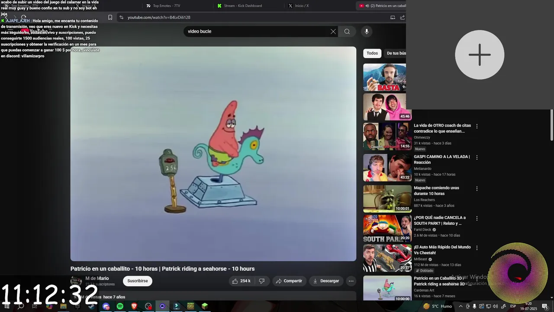Open the three-dot more actions under video
The image size is (554, 312).
tap(351, 281)
